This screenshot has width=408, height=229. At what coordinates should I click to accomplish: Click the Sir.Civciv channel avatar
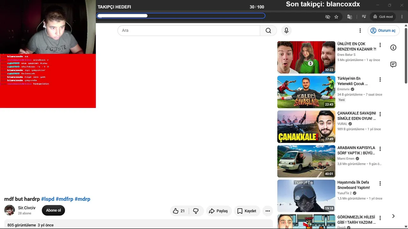click(x=10, y=210)
